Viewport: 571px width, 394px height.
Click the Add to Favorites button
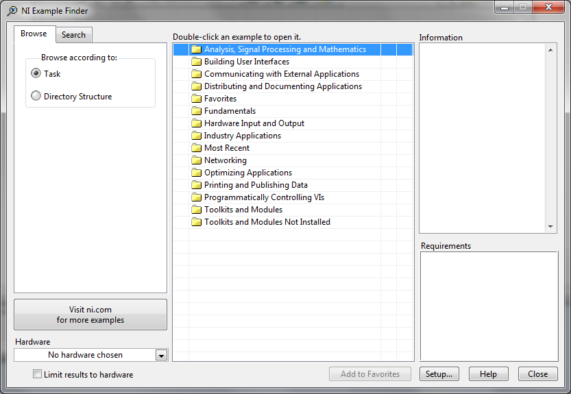370,374
